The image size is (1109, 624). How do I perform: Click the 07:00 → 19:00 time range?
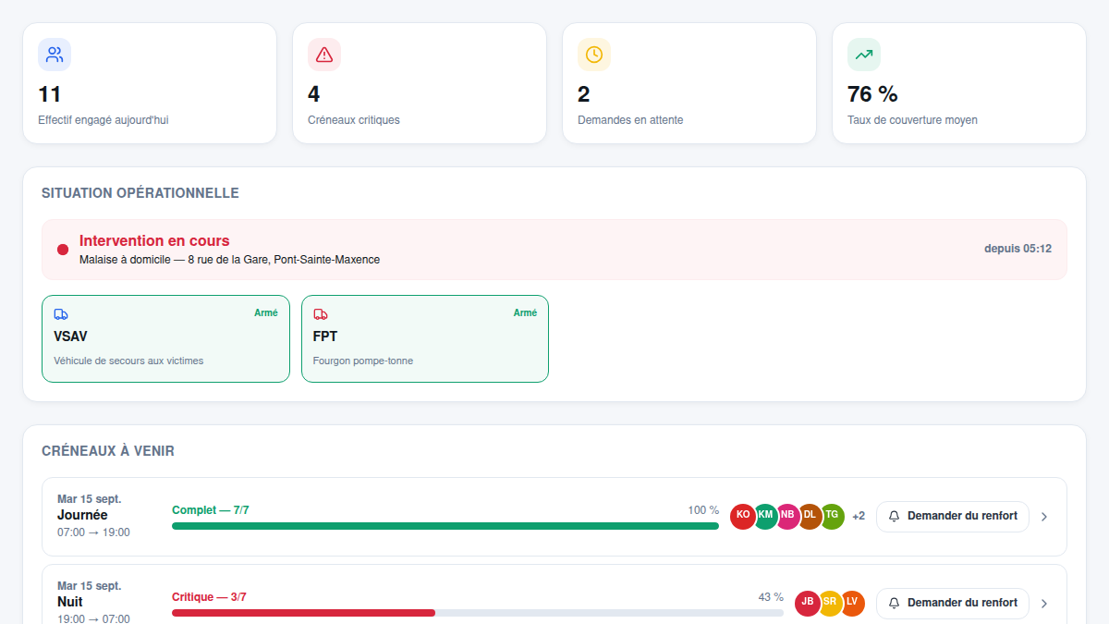(93, 532)
